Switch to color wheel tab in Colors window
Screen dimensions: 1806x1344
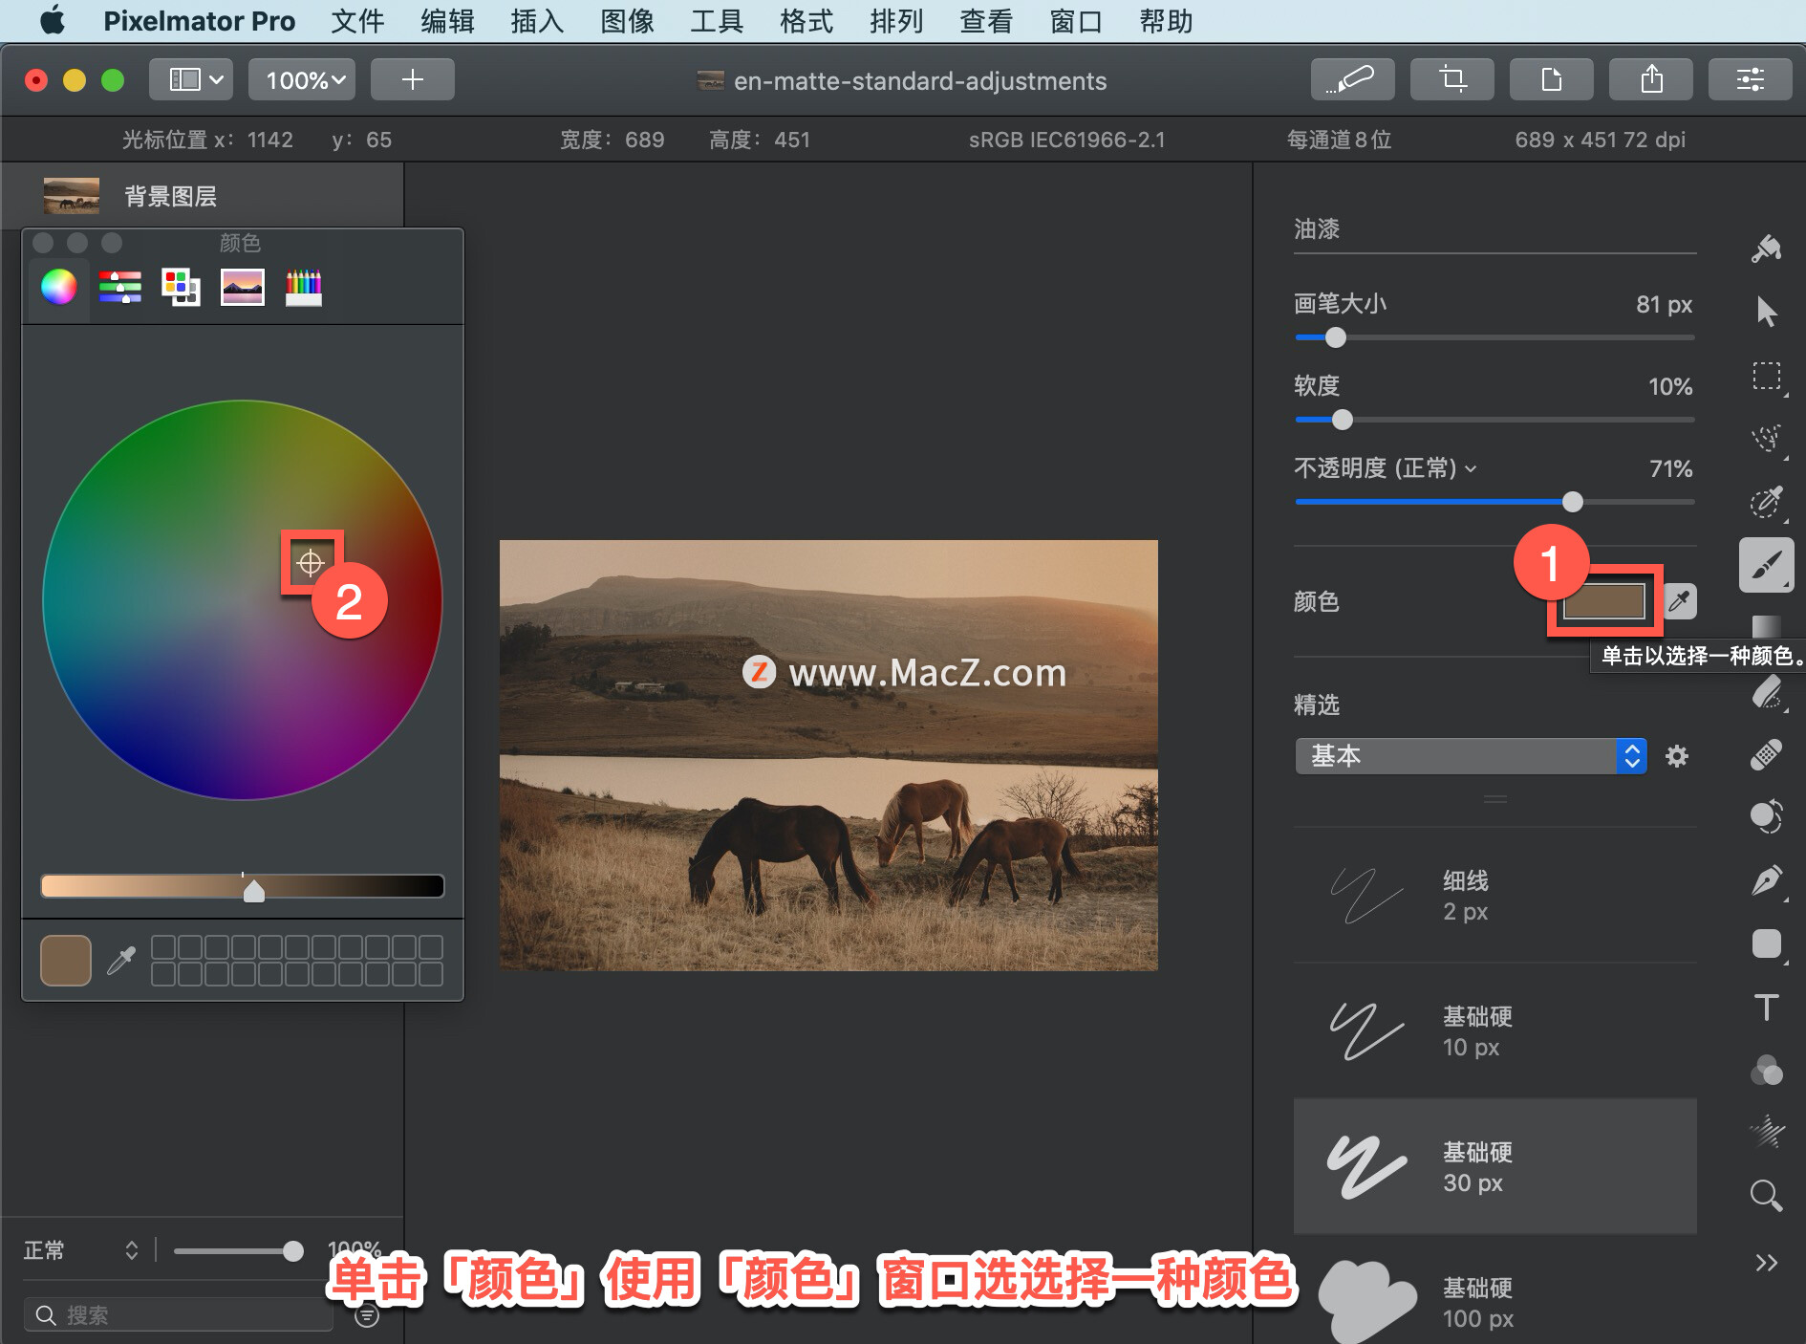(x=58, y=287)
